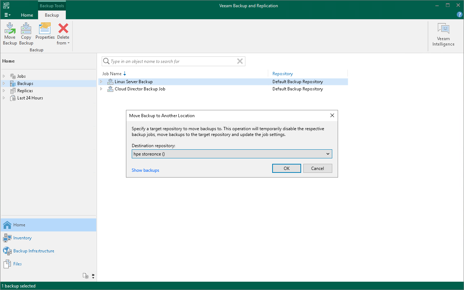This screenshot has height=290, width=464.
Task: Expand the Jobs tree node
Action: click(4, 76)
